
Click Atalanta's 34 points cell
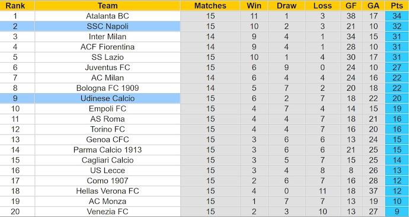click(x=397, y=16)
